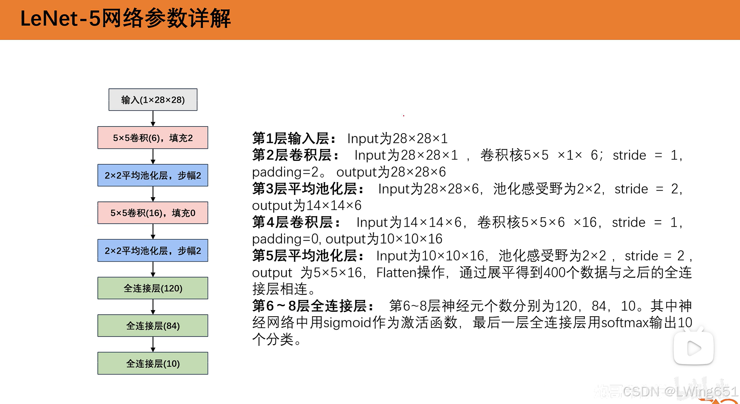Click the first 2×2 average pooling box
The width and height of the screenshot is (740, 404).
pos(153,175)
